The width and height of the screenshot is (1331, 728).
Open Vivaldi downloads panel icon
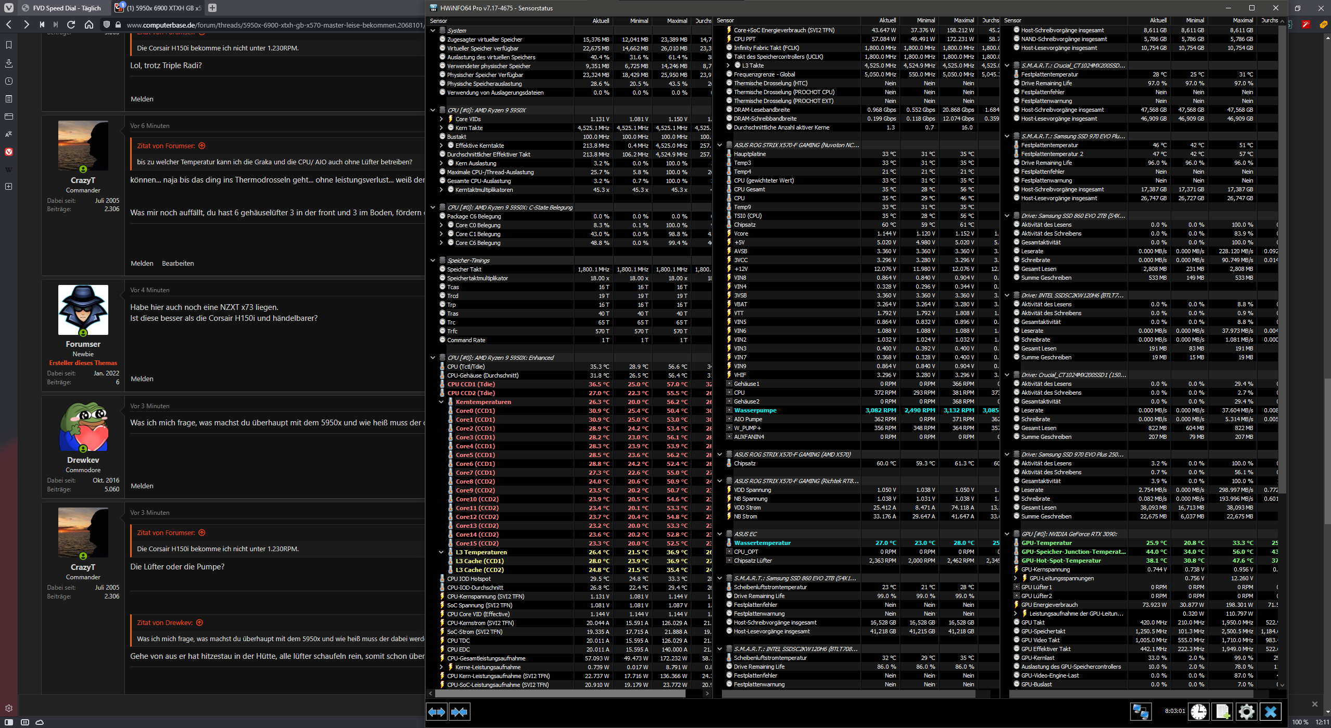coord(9,63)
